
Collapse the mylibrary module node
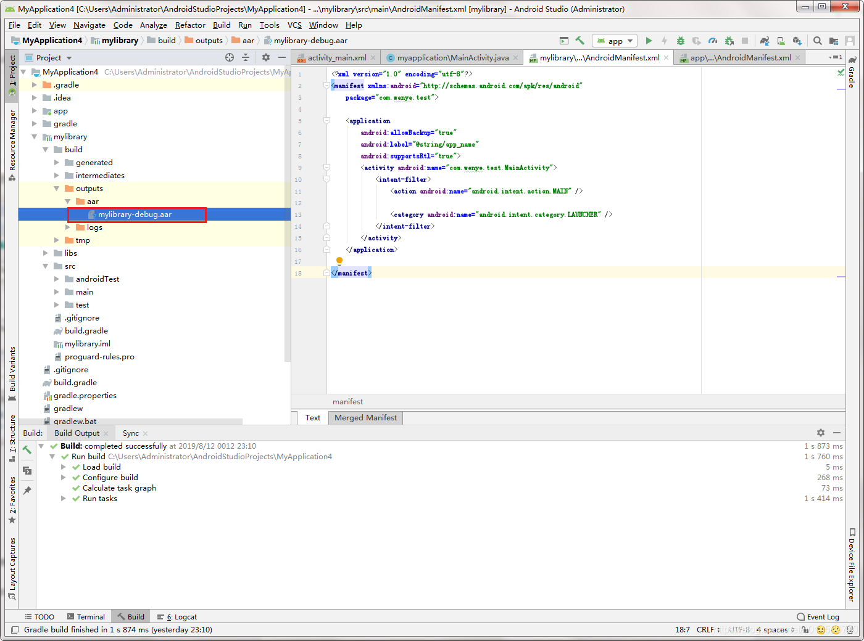tap(35, 137)
